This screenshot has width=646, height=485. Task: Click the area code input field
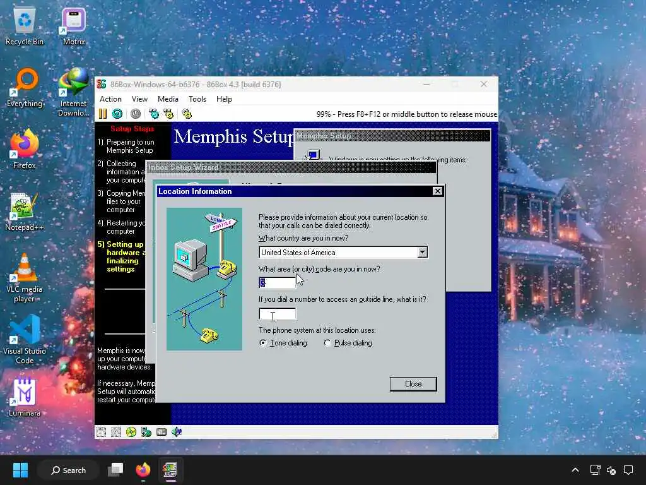pyautogui.click(x=278, y=282)
